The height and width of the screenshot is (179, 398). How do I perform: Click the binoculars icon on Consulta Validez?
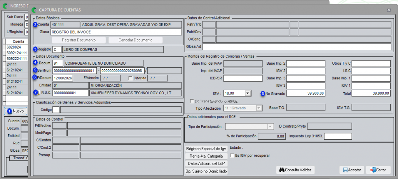(x=281, y=170)
